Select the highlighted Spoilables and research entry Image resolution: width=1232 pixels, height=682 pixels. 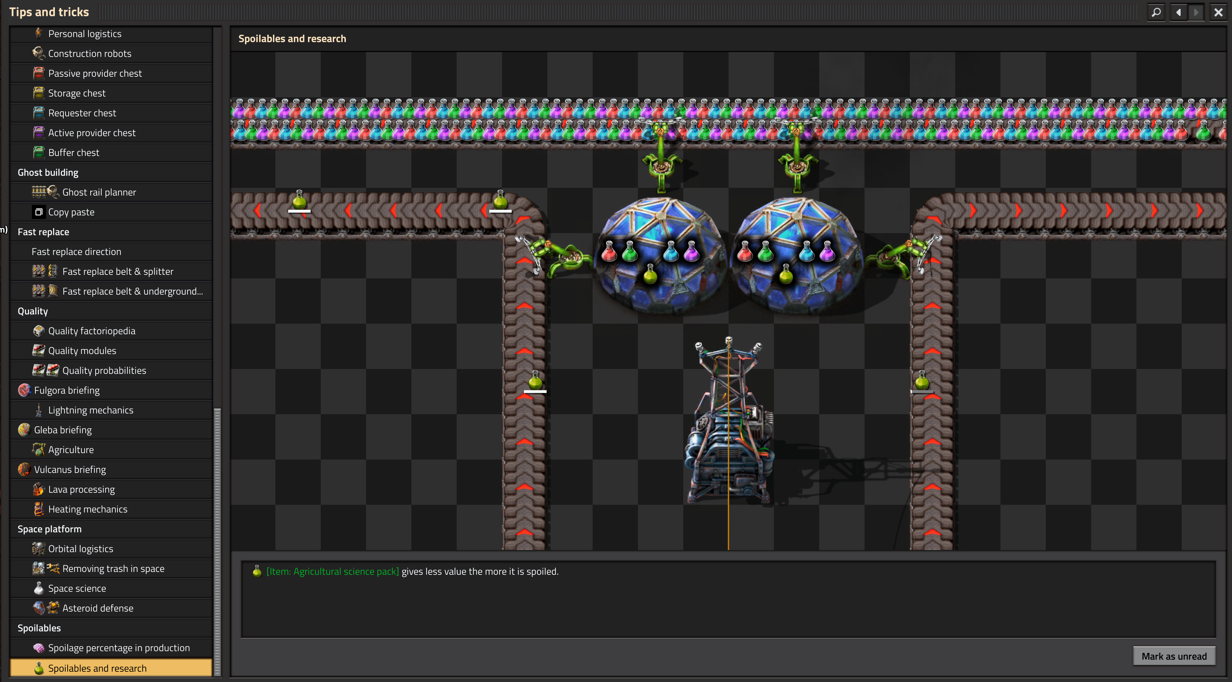tap(111, 668)
